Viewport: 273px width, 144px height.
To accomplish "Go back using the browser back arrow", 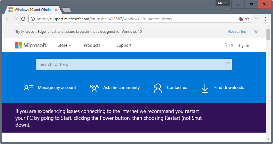I will click(7, 19).
